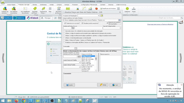Open Esquema de Atualização dropdown
This screenshot has height=103, width=184.
98,16
